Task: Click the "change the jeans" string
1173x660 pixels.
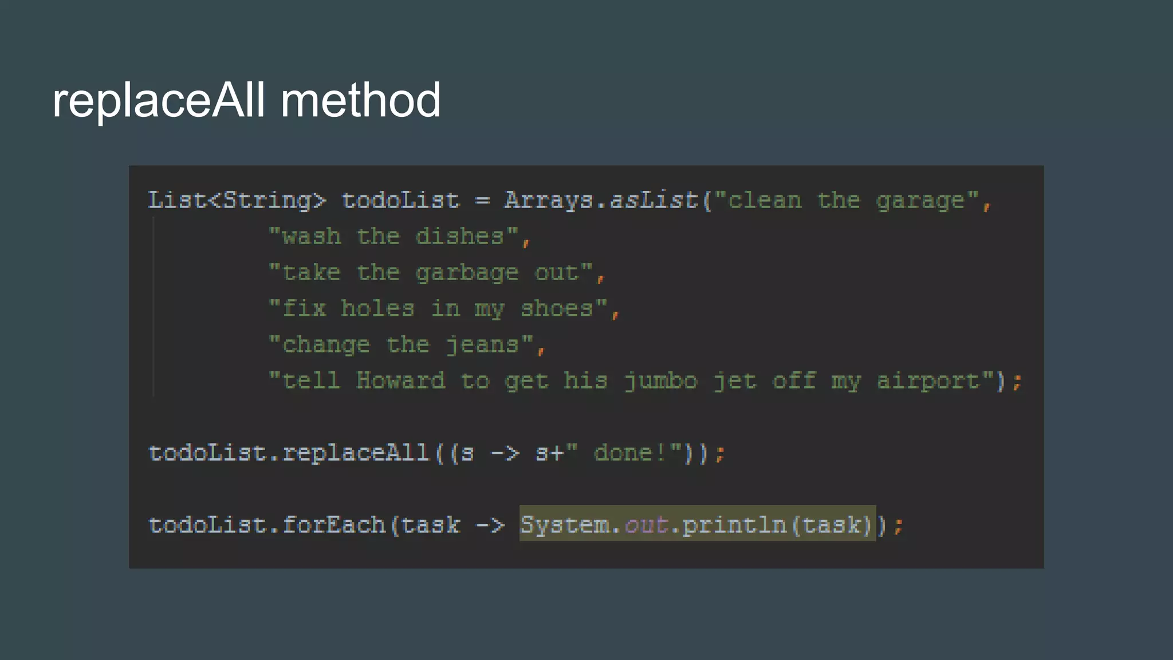Action: (401, 345)
